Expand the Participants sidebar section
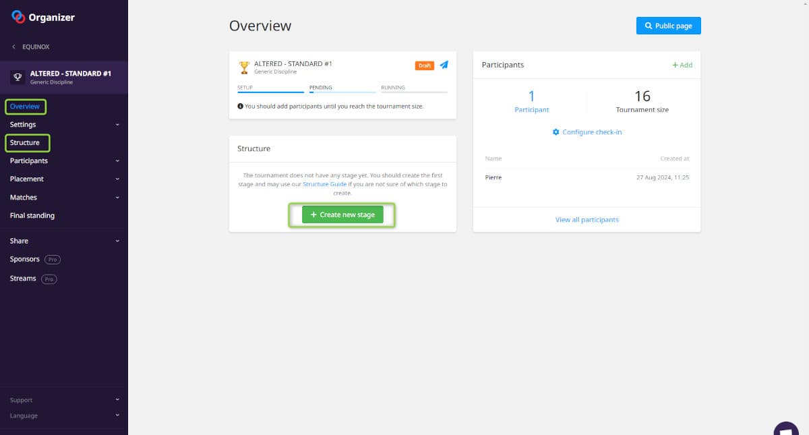809x435 pixels. click(63, 161)
